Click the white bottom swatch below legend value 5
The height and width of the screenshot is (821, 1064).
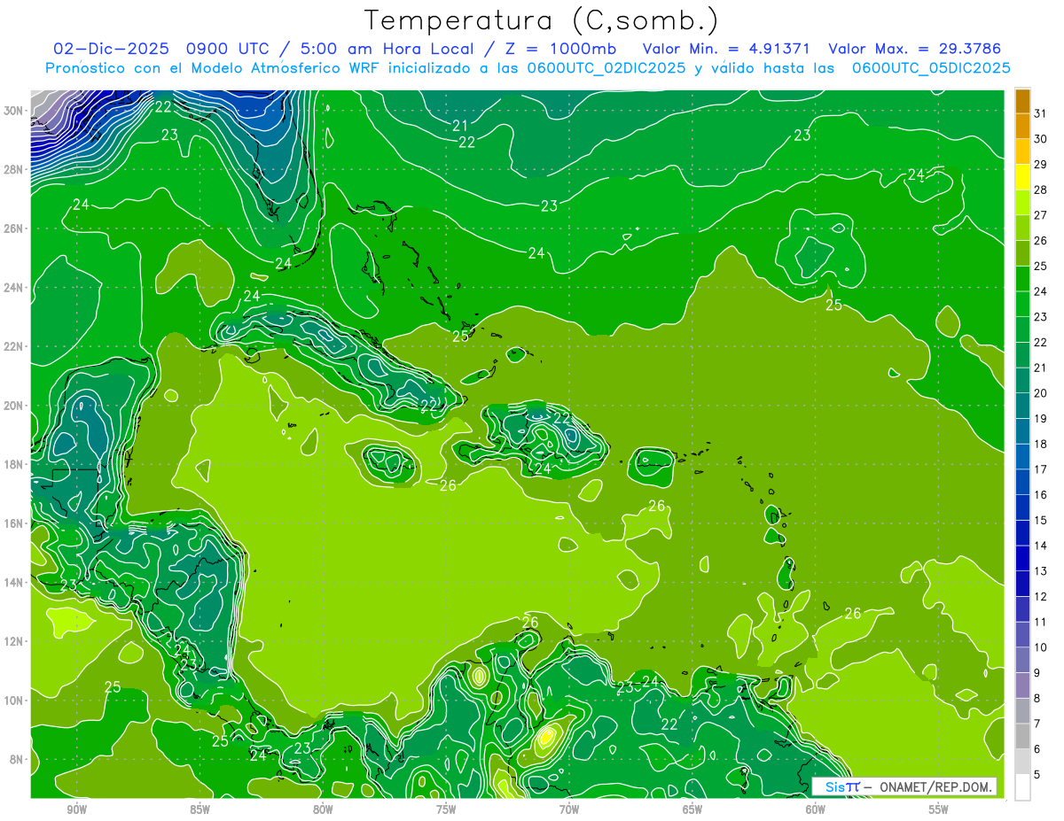pos(1022,786)
